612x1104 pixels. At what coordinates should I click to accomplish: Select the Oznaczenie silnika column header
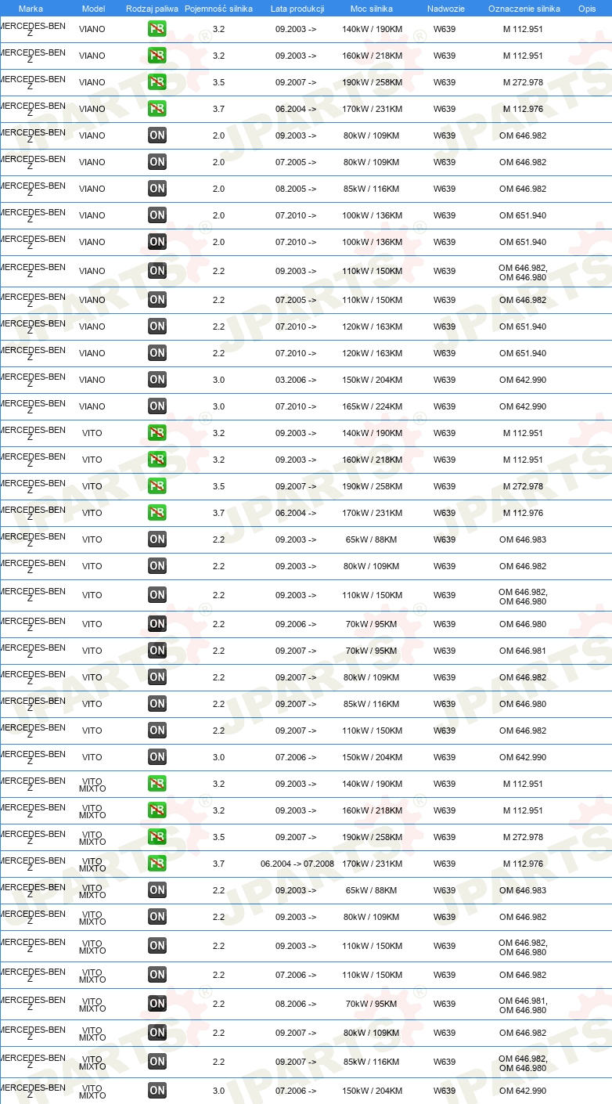524,9
